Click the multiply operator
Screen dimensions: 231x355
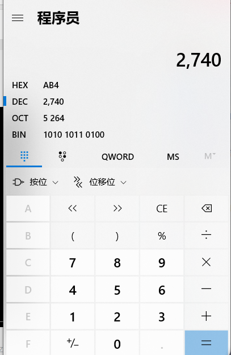(x=207, y=263)
